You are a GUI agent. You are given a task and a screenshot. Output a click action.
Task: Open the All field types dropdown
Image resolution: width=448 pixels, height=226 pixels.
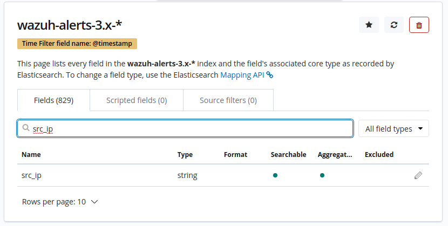pyautogui.click(x=393, y=129)
